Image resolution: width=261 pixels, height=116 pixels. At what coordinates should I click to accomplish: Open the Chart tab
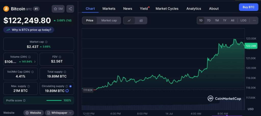pos(90,9)
